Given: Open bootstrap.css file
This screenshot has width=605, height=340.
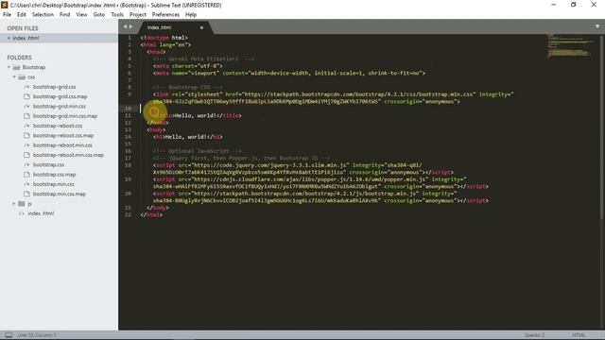Looking at the screenshot, I should (48, 165).
